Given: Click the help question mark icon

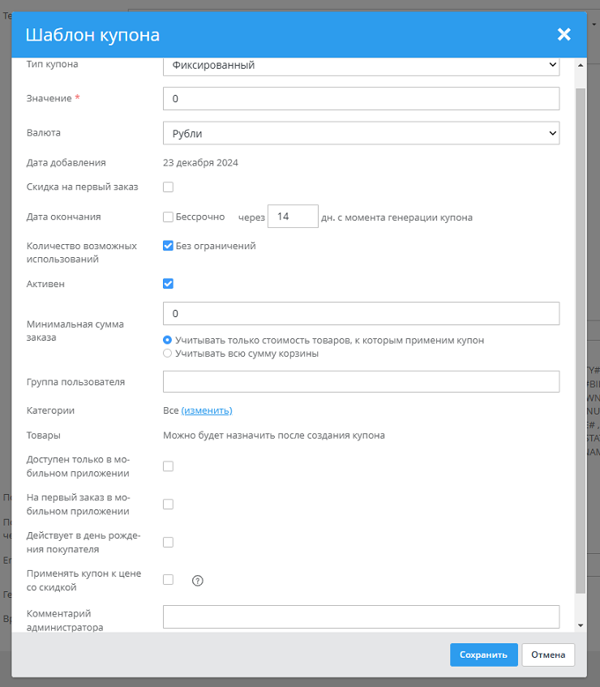Looking at the screenshot, I should [x=197, y=580].
